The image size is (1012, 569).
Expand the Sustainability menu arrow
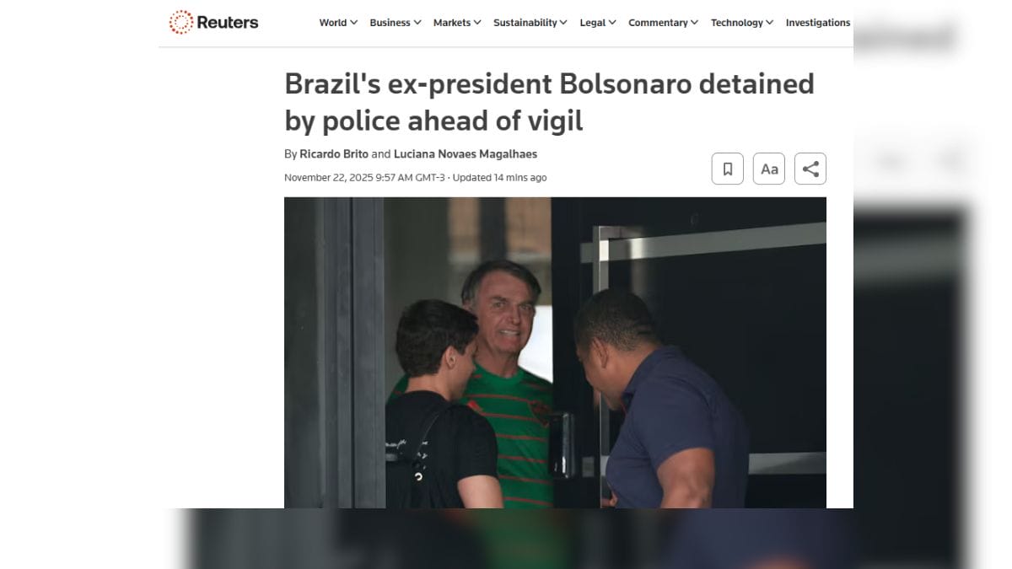[563, 23]
